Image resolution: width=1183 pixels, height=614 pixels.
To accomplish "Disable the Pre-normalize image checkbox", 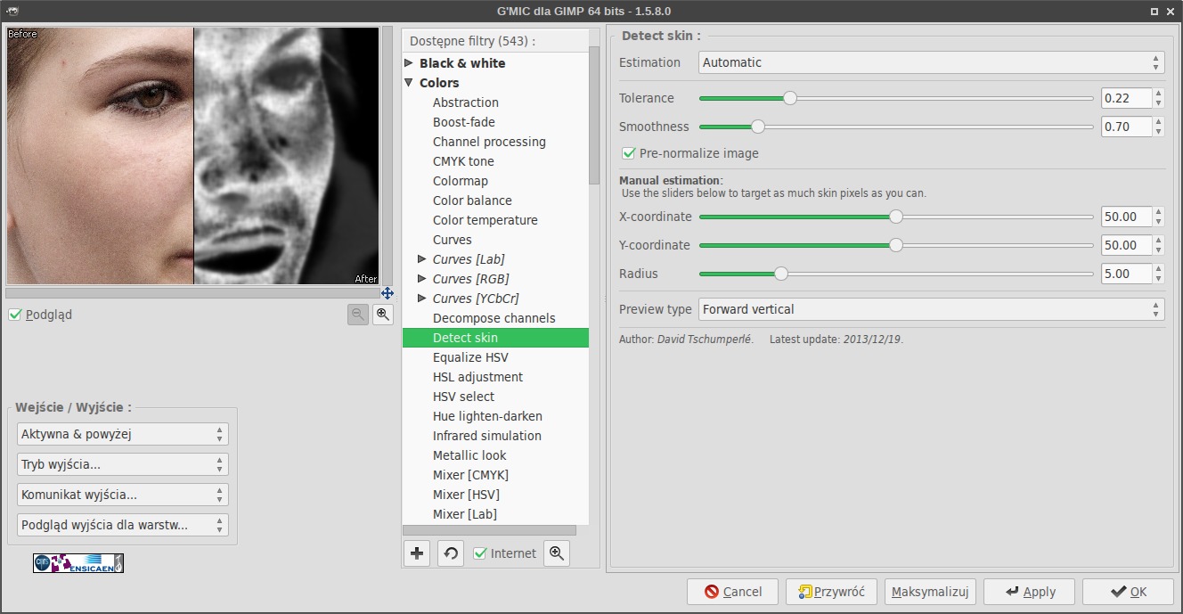I will click(629, 153).
